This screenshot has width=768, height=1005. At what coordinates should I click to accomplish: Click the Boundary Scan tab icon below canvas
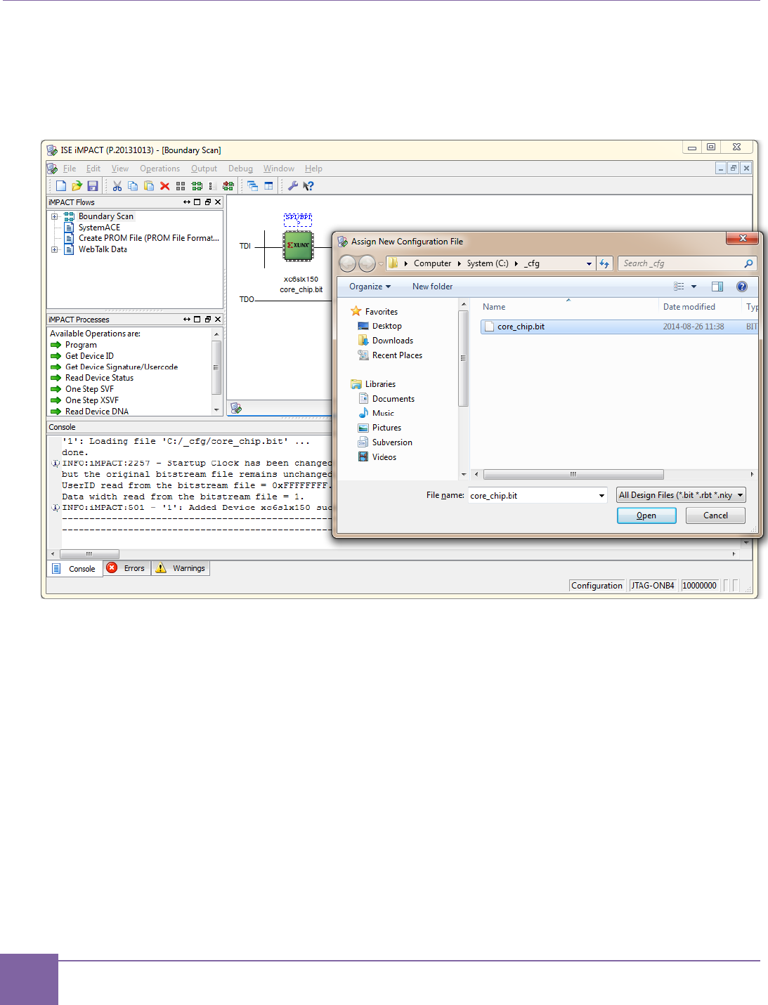pyautogui.click(x=237, y=408)
